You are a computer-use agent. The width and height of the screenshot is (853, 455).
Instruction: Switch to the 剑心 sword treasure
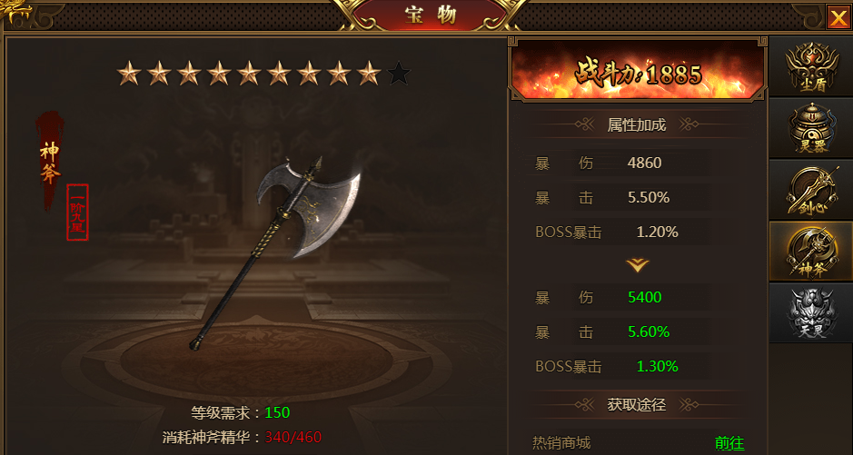coord(810,190)
